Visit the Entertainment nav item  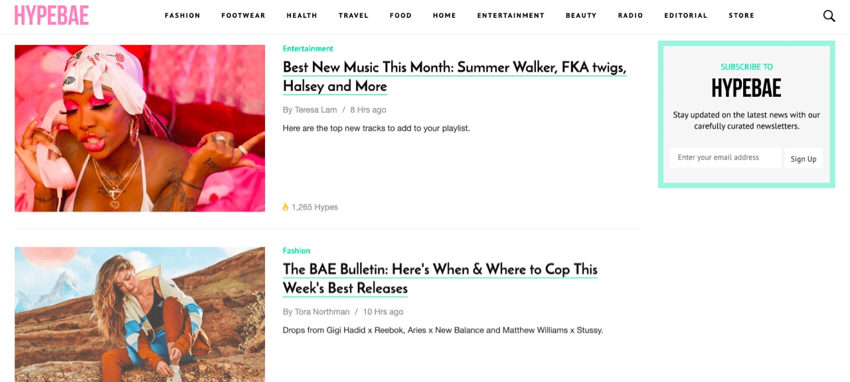[x=511, y=16]
